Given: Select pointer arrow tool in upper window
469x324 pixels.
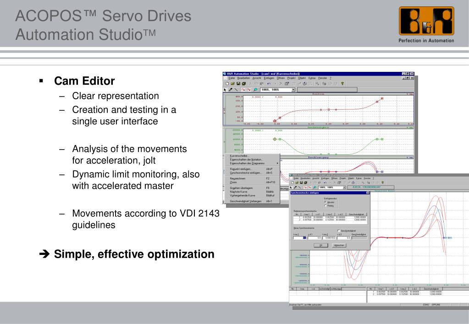Looking at the screenshot, I should tap(225, 90).
